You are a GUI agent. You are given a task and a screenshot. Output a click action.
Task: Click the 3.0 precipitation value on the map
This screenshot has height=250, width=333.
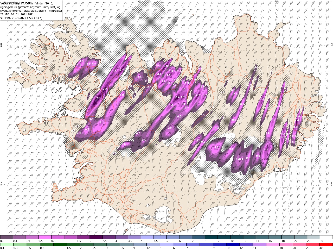coord(166,66)
